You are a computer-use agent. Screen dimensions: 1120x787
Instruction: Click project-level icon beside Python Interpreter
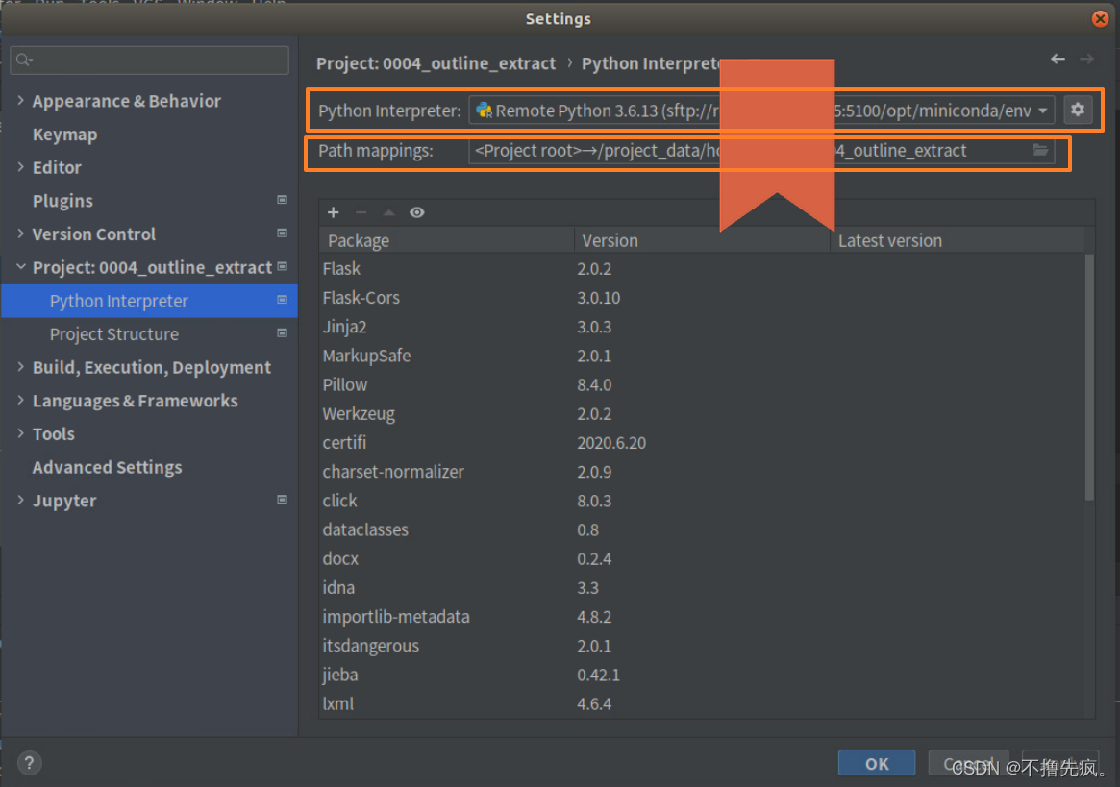(282, 300)
